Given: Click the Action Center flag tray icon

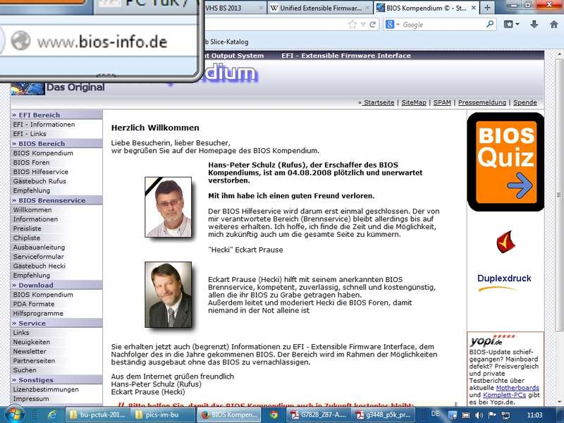Looking at the screenshot, I should pyautogui.click(x=492, y=415).
